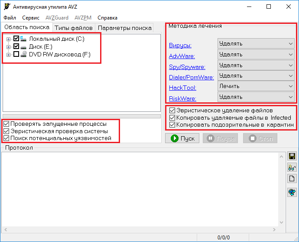Open the Вирусы treatment dropdown
The image size is (299, 242).
(256, 43)
